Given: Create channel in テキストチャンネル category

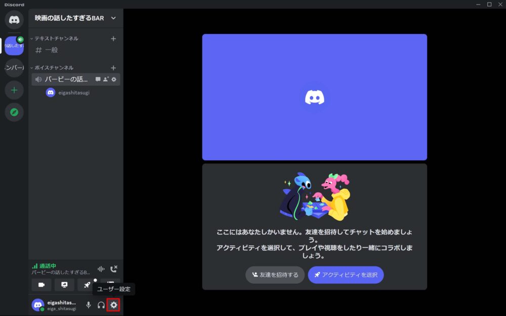Looking at the screenshot, I should (113, 39).
